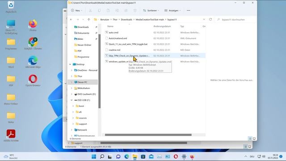Open the Adobe Acrobat desktop shortcut

(x=11, y=136)
